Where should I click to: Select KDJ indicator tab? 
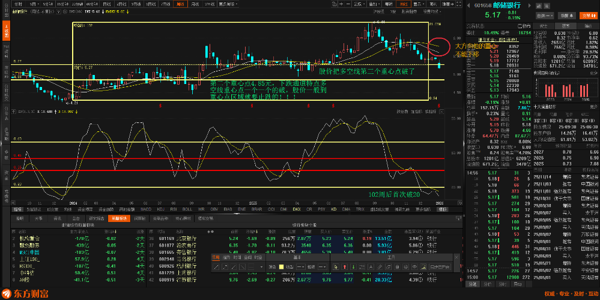161,209
